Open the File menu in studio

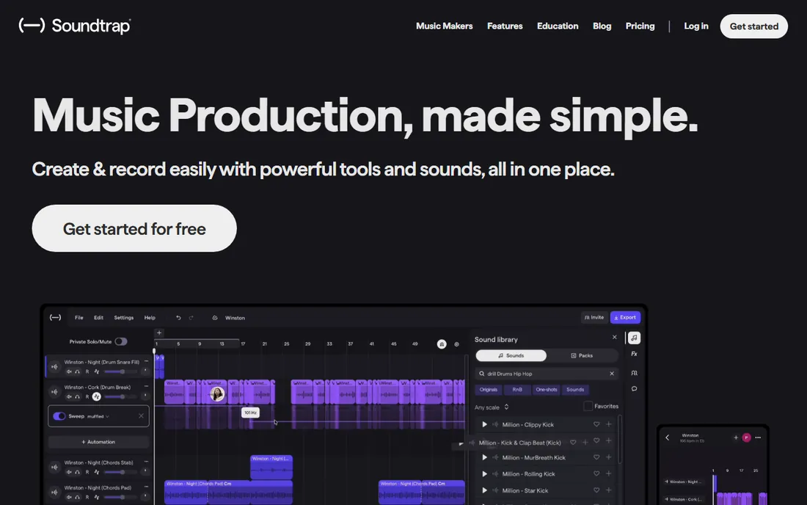click(x=78, y=318)
